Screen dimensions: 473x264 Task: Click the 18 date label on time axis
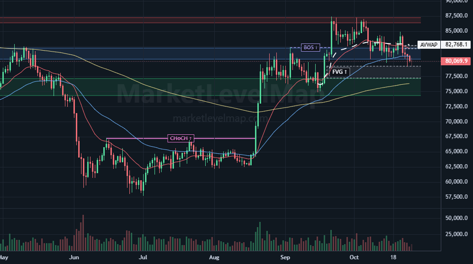pyautogui.click(x=393, y=257)
